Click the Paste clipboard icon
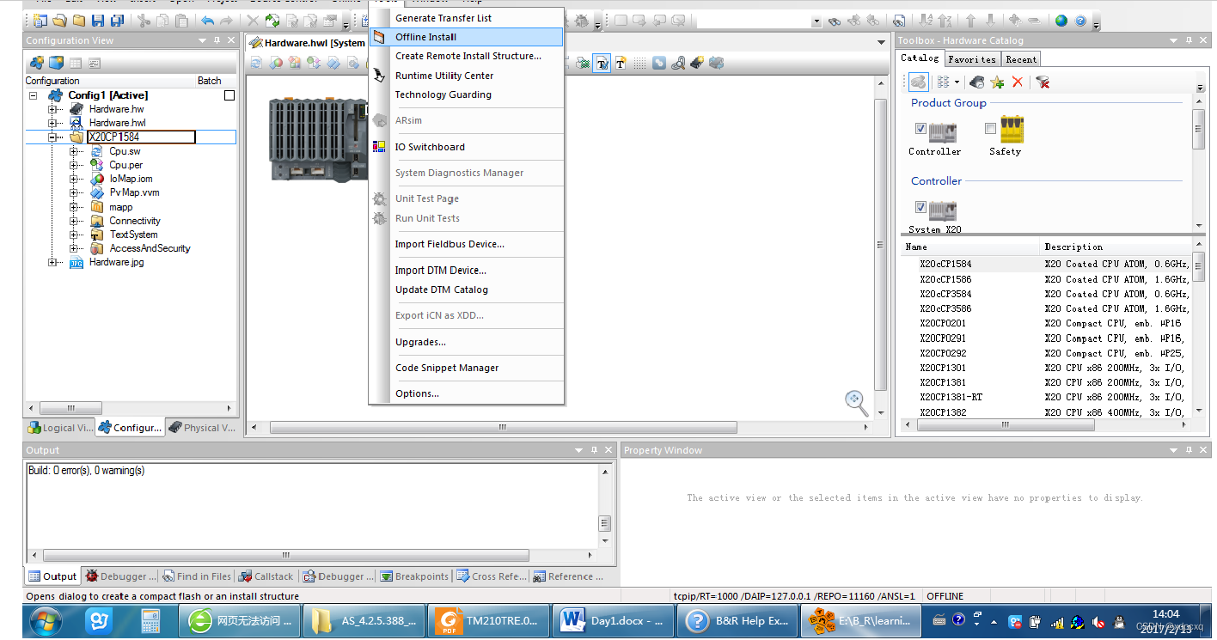 point(181,21)
